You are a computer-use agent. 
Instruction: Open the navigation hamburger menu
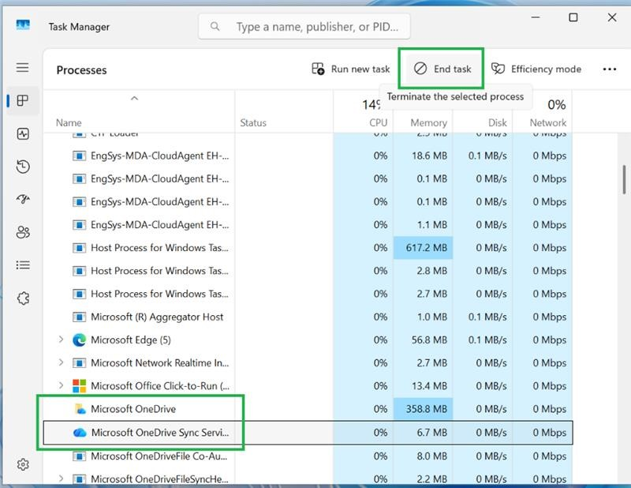pyautogui.click(x=23, y=67)
